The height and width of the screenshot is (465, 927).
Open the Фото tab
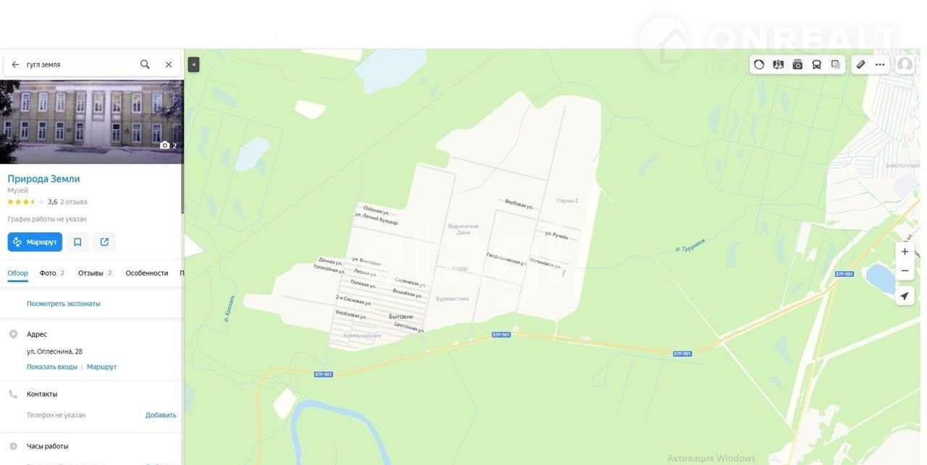[x=52, y=273]
